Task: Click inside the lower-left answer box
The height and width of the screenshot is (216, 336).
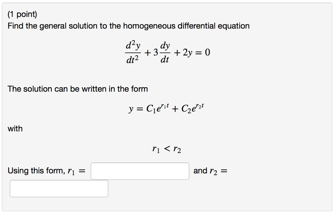Action: point(59,188)
